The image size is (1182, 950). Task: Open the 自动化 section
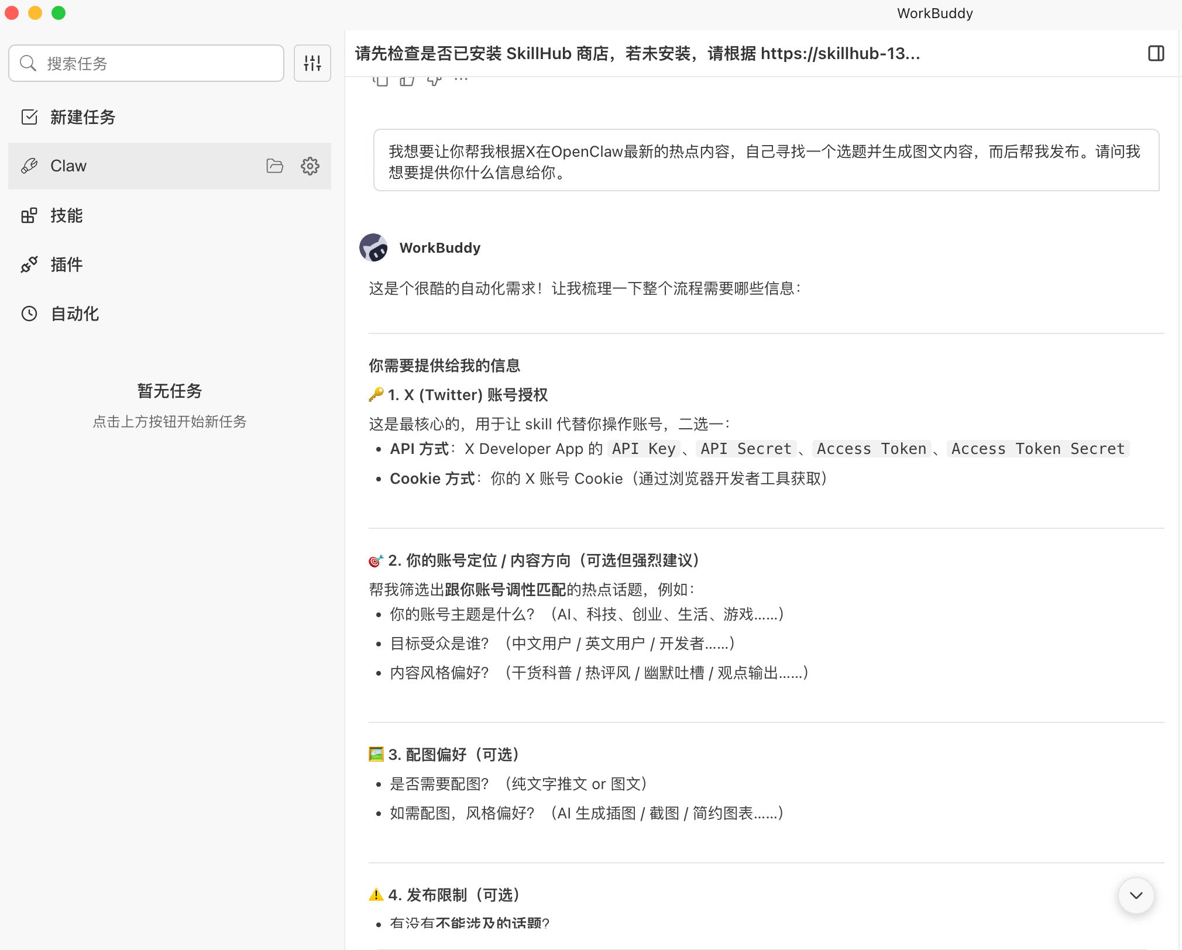(x=74, y=314)
